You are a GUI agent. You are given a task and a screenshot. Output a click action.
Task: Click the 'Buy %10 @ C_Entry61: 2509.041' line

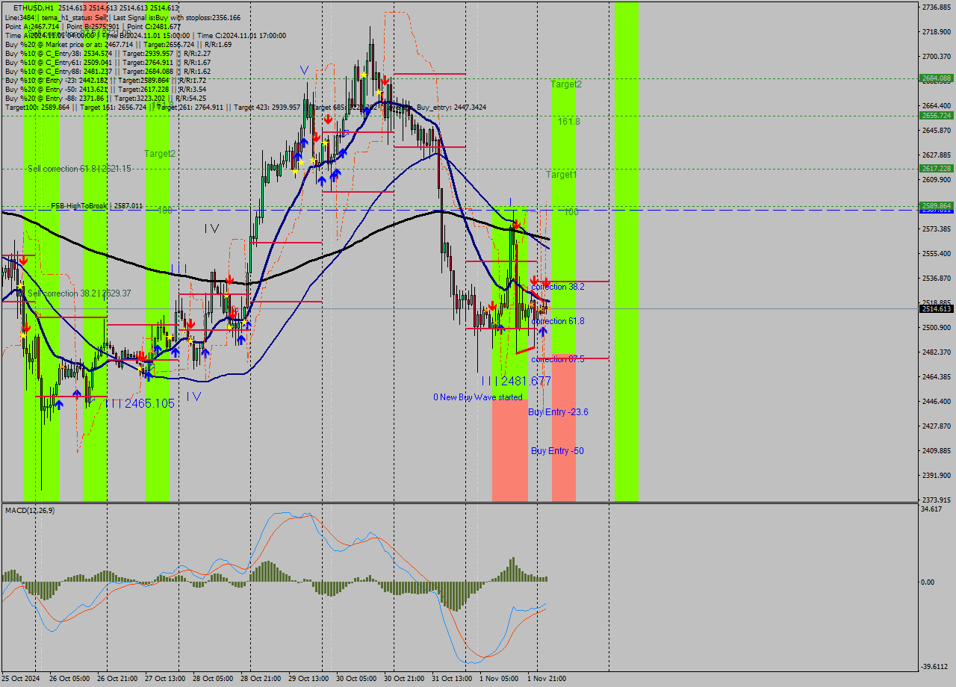[108, 63]
